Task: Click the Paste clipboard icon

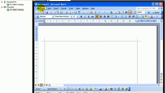Action: 91,12
